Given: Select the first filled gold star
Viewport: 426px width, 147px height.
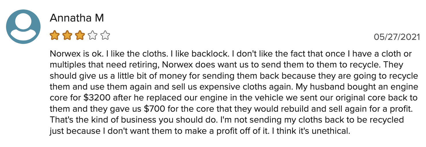Looking at the screenshot, I should [55, 36].
